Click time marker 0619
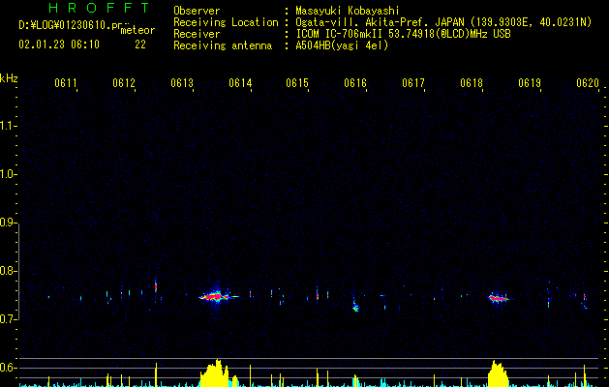The image size is (609, 387). pyautogui.click(x=530, y=83)
